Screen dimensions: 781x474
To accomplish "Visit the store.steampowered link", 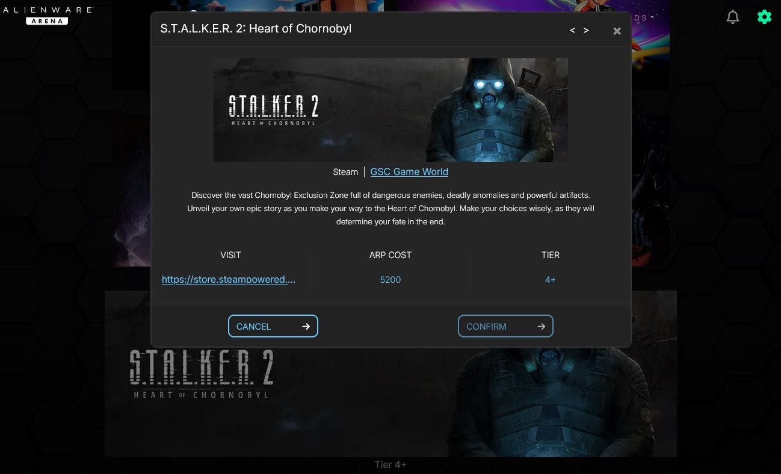I will [x=229, y=279].
